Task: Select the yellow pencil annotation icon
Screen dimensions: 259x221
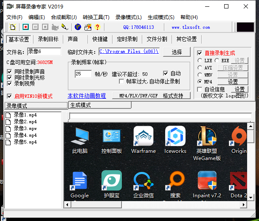Action: 65,27
